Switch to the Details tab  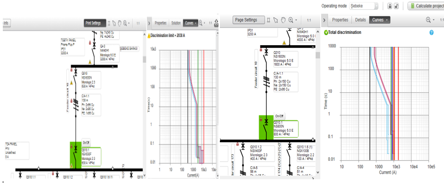361,20
